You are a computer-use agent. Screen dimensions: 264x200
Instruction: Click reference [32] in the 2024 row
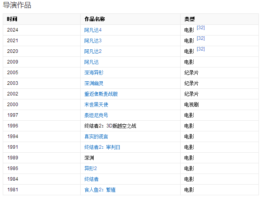point(201,28)
